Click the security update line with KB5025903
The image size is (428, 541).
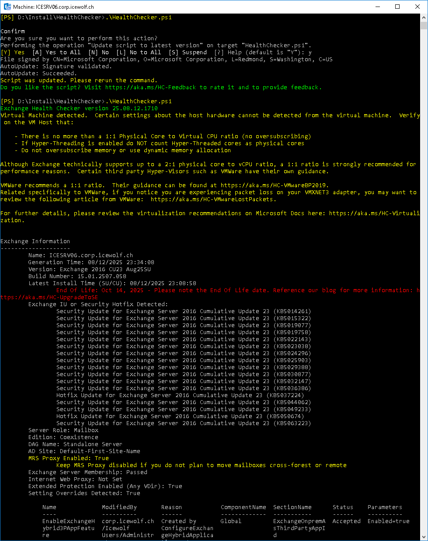point(184,360)
